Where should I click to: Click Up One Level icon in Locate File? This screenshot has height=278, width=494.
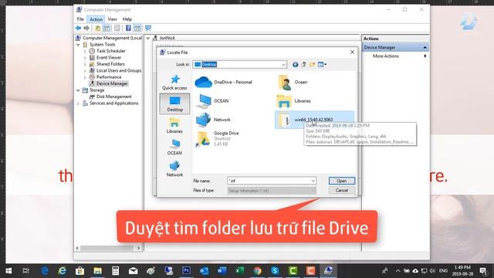pos(303,65)
